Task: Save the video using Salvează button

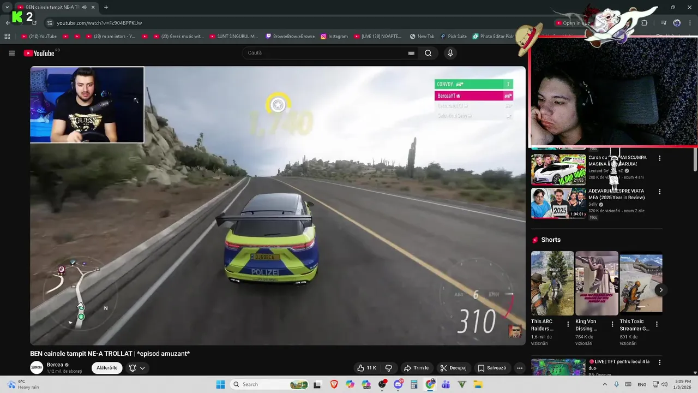Action: coord(492,368)
